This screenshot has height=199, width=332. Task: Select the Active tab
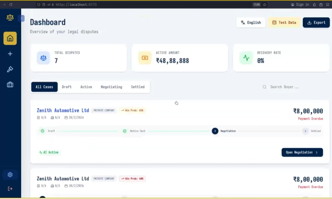tap(86, 87)
